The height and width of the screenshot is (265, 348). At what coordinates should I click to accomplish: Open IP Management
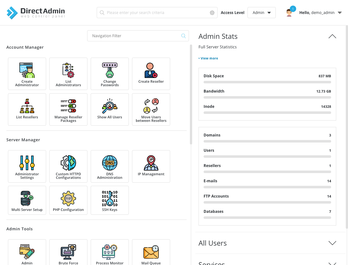151,166
